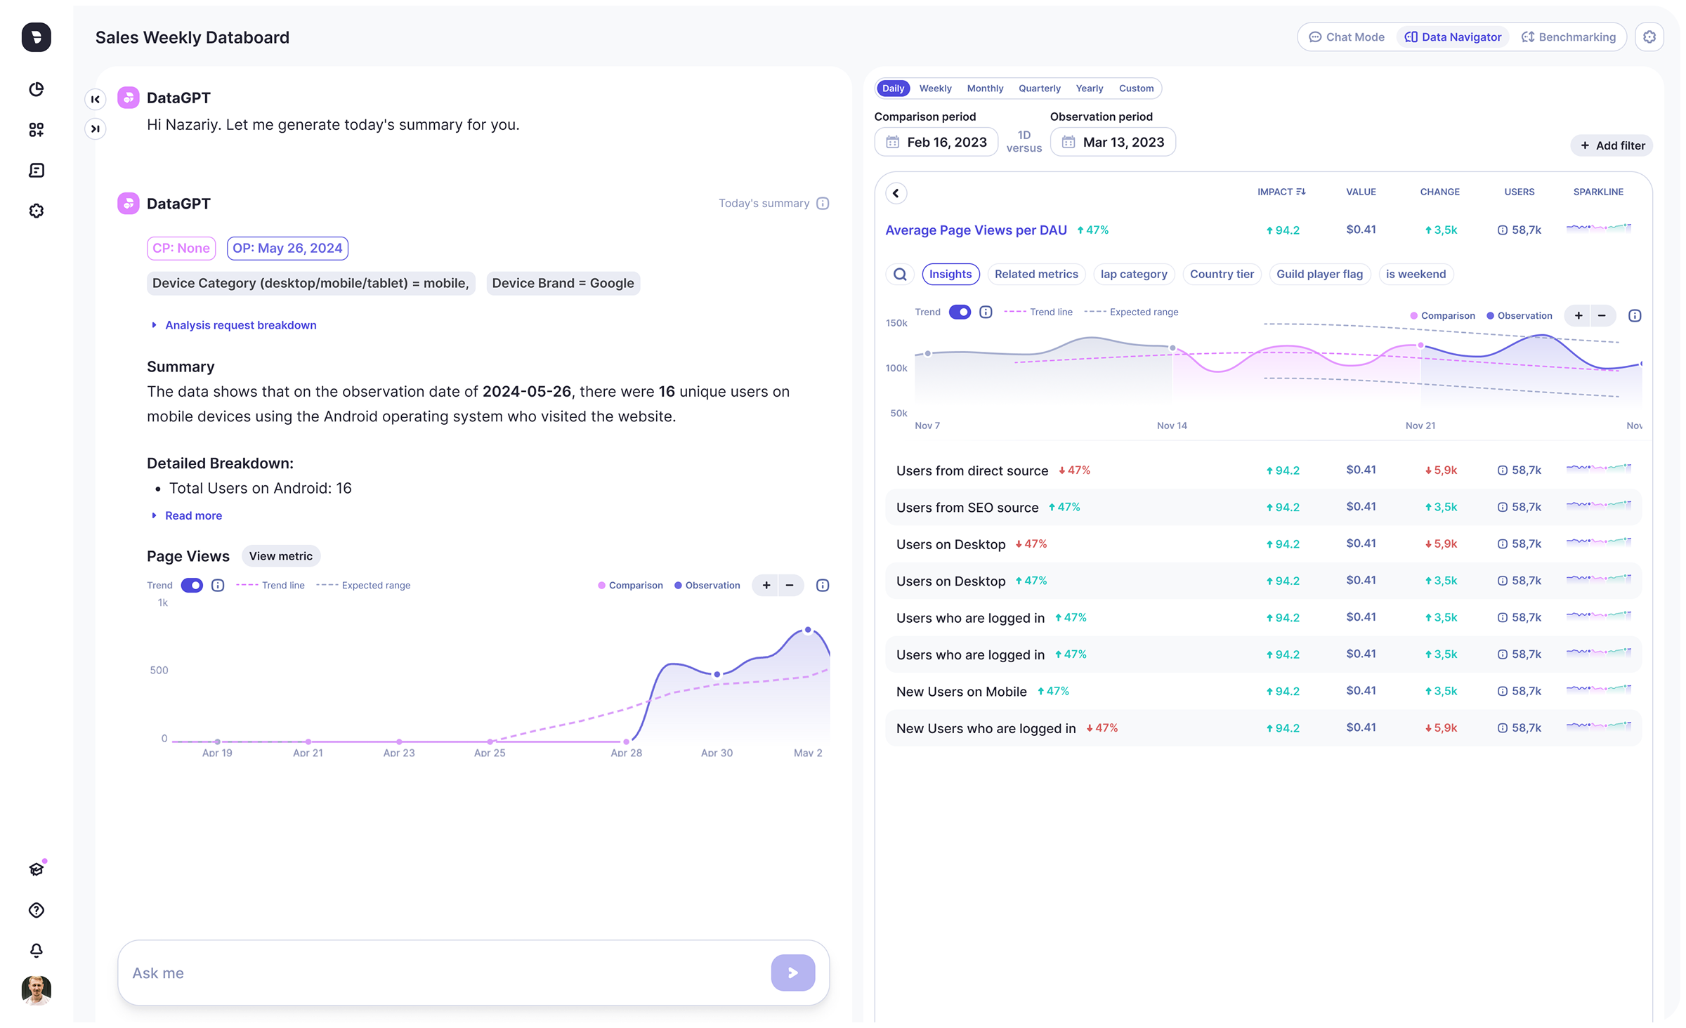The image size is (1686, 1028).
Task: Select the OP: May 26, 2024 chip
Action: pyautogui.click(x=287, y=249)
